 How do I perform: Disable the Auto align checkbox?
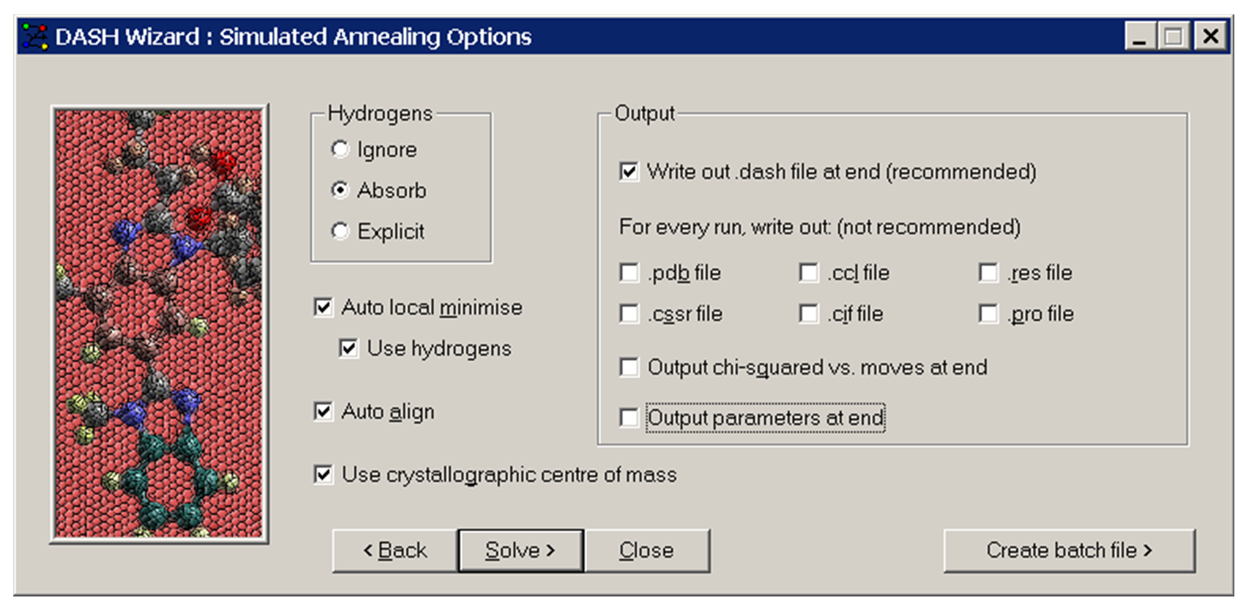coord(323,411)
